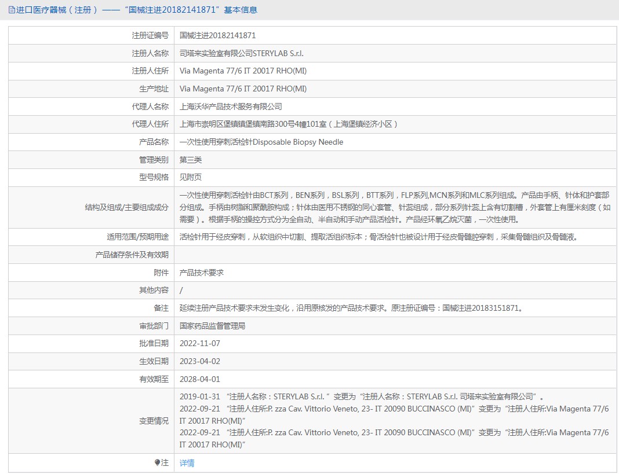Click 有效期至 row label

(154, 379)
